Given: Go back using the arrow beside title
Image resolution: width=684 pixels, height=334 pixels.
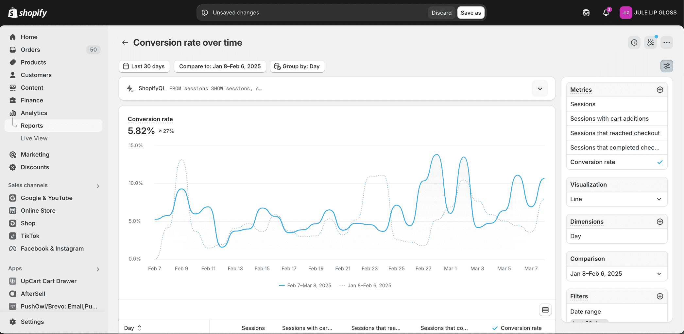Looking at the screenshot, I should (125, 42).
